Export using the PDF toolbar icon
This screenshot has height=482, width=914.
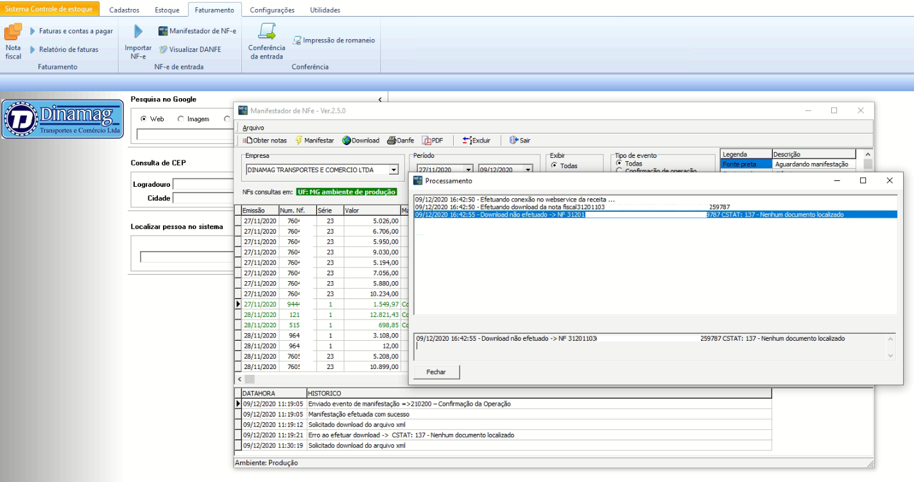pos(426,141)
